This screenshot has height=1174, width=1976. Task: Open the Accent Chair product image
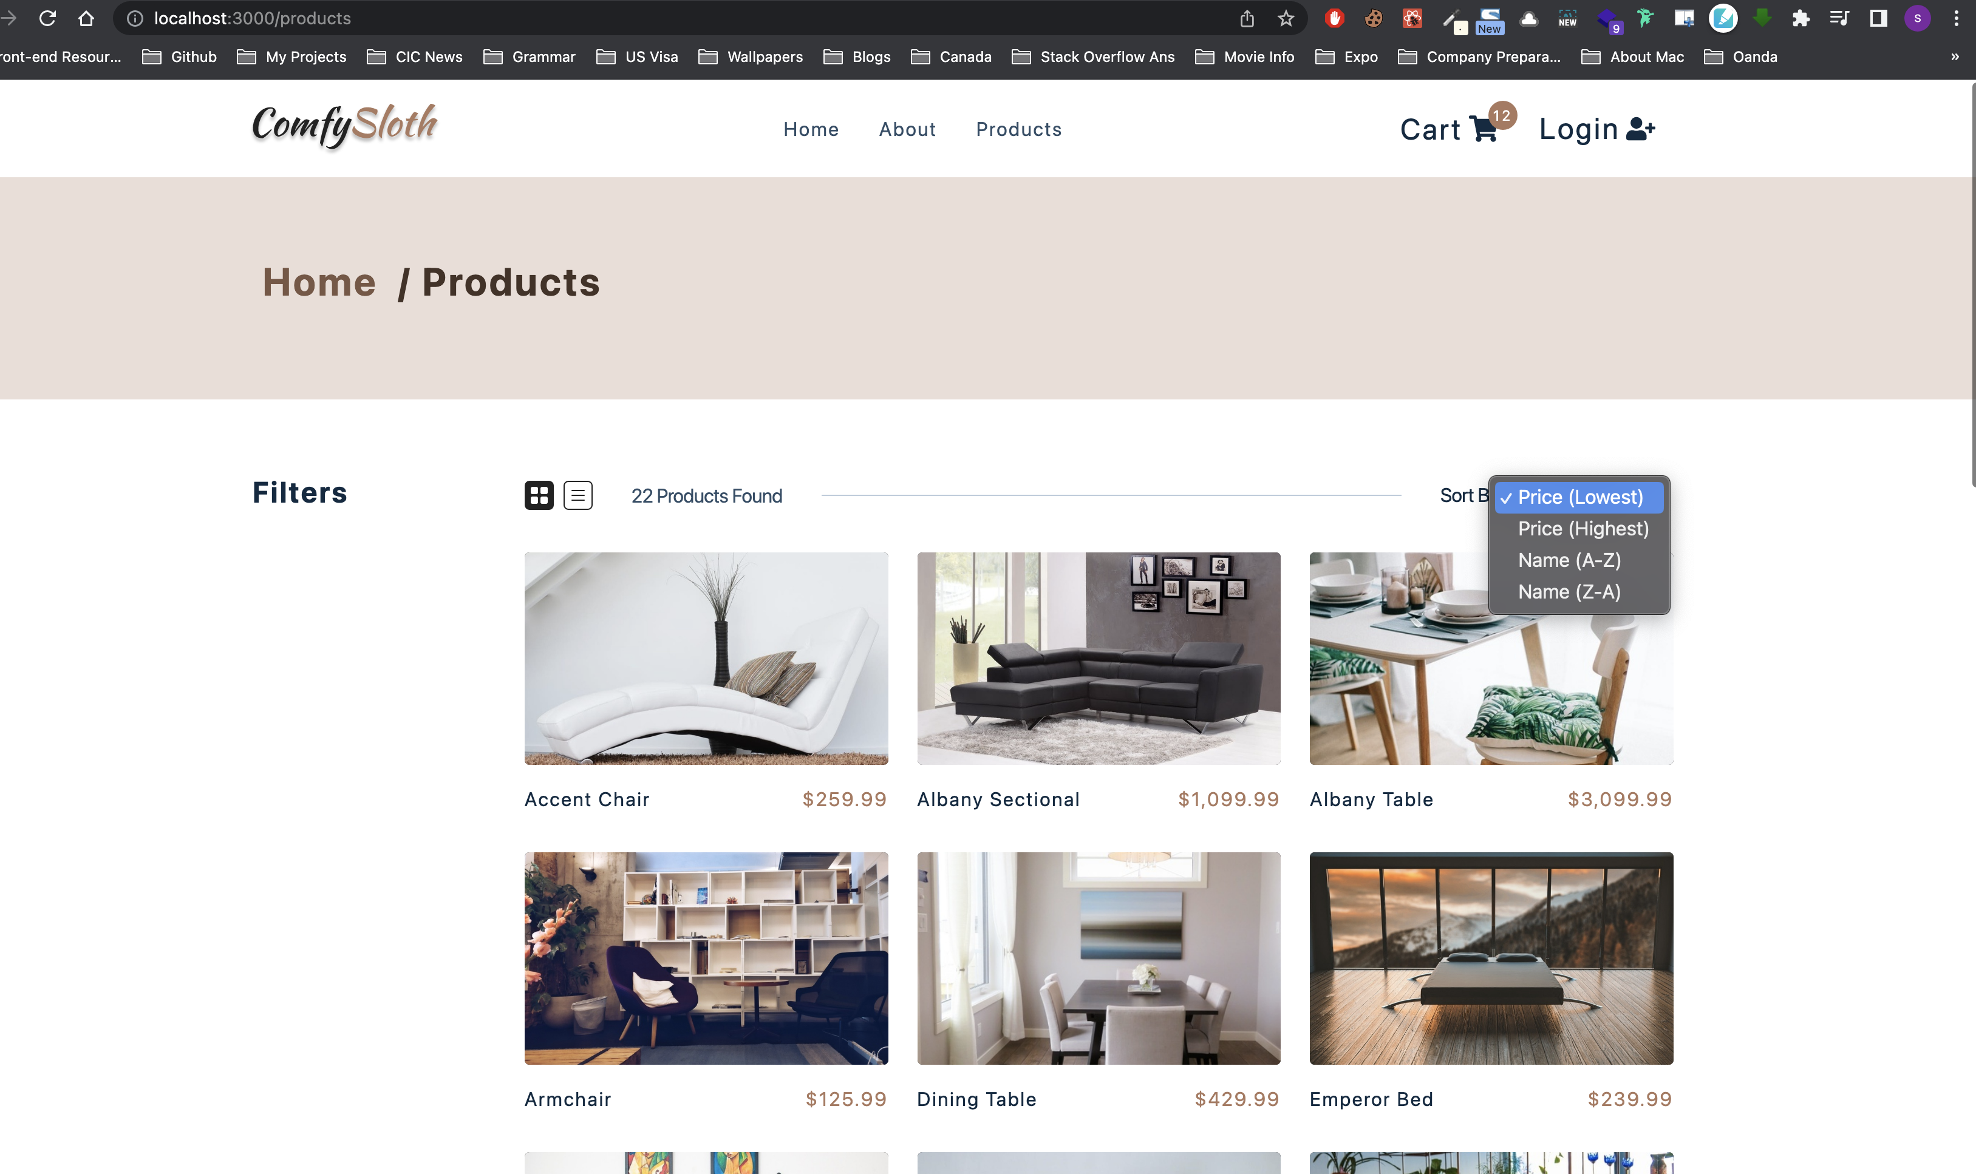pos(706,658)
